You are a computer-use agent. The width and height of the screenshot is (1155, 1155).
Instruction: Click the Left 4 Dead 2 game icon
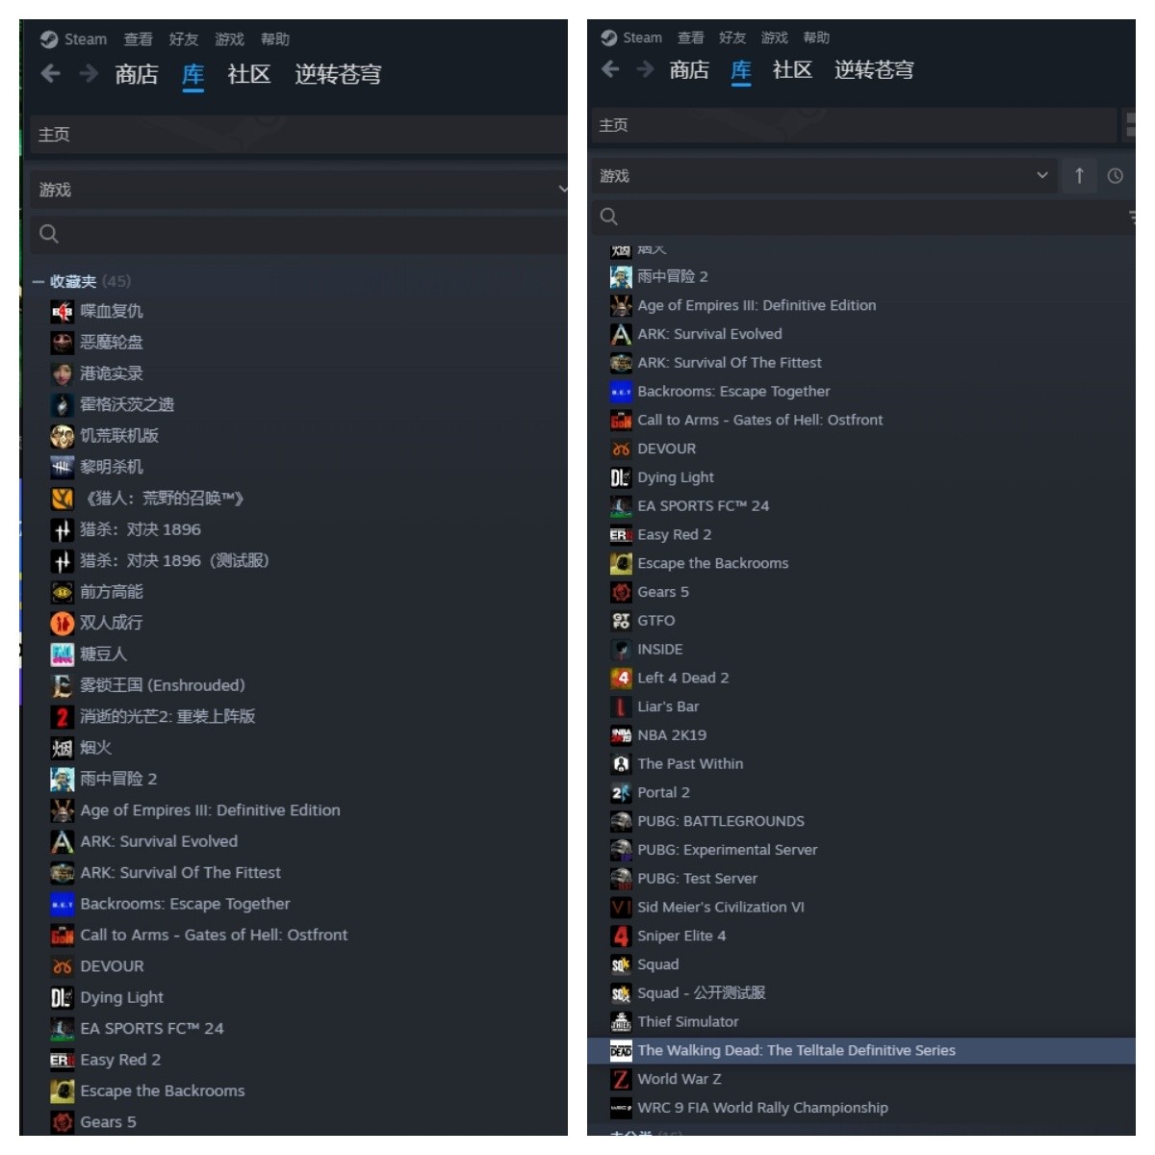(621, 678)
